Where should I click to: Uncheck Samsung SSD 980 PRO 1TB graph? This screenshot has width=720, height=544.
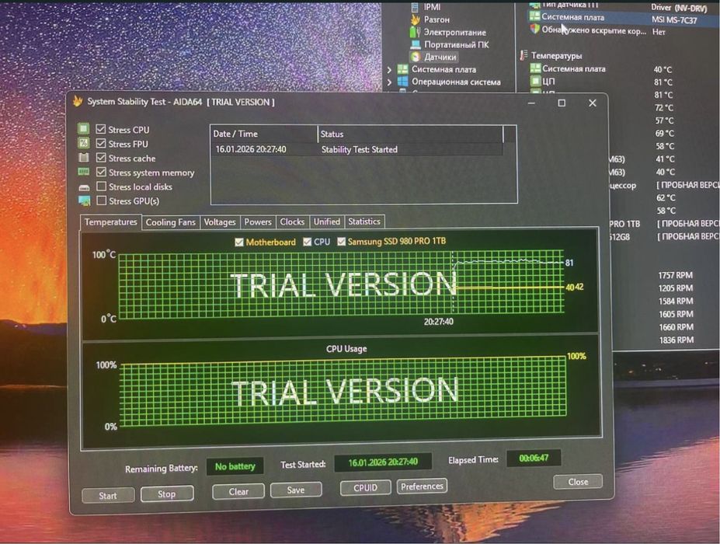[341, 241]
